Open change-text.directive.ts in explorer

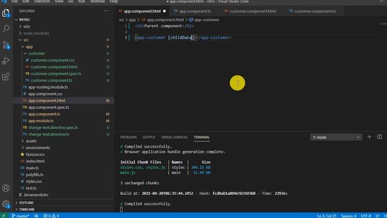[48, 134]
